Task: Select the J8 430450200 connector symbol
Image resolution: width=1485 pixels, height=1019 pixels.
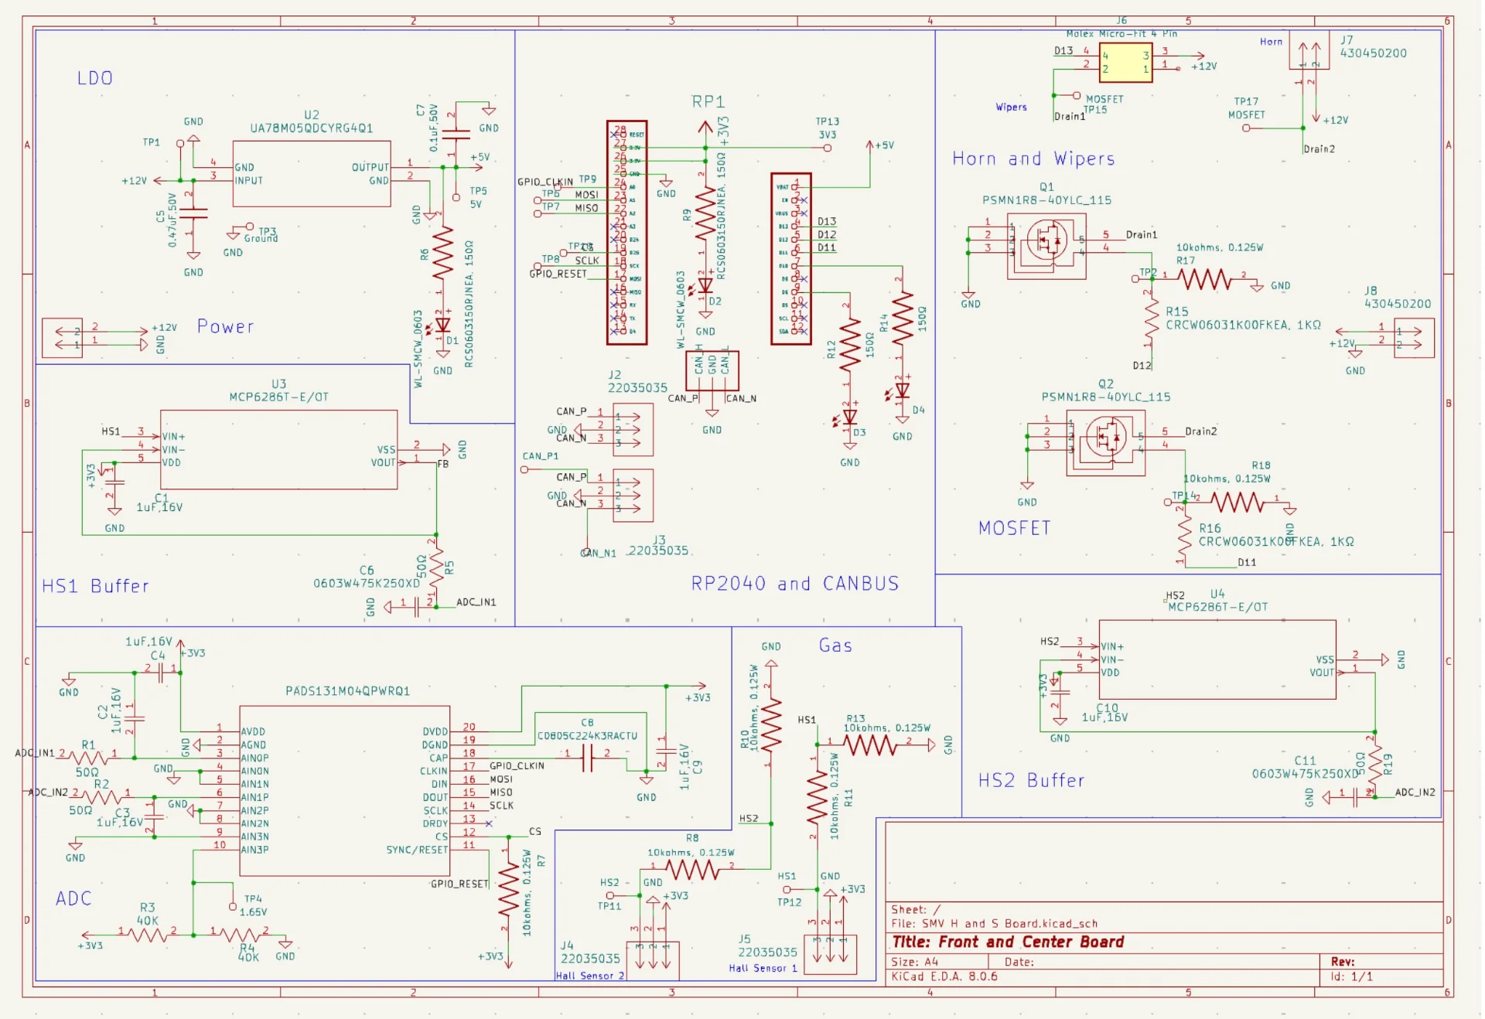Action: [x=1415, y=337]
